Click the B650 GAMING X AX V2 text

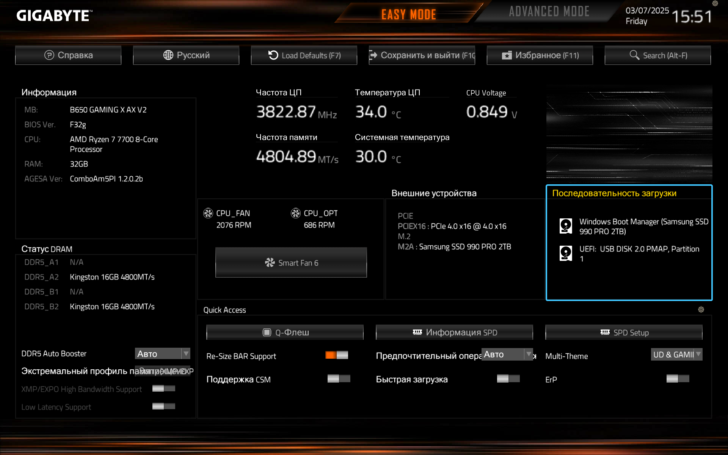pos(108,110)
